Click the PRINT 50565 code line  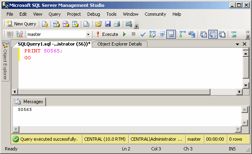pyautogui.click(x=43, y=51)
